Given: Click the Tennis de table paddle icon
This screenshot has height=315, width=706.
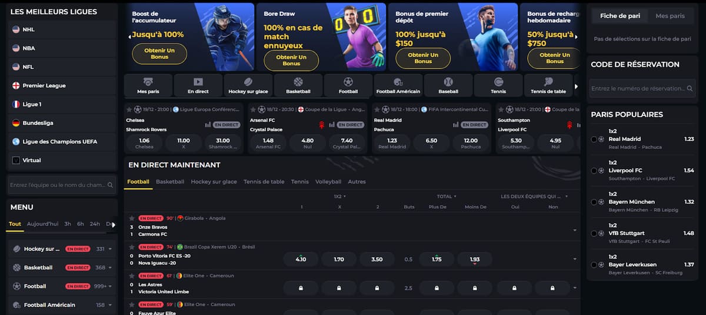Looking at the screenshot, I should tap(548, 82).
